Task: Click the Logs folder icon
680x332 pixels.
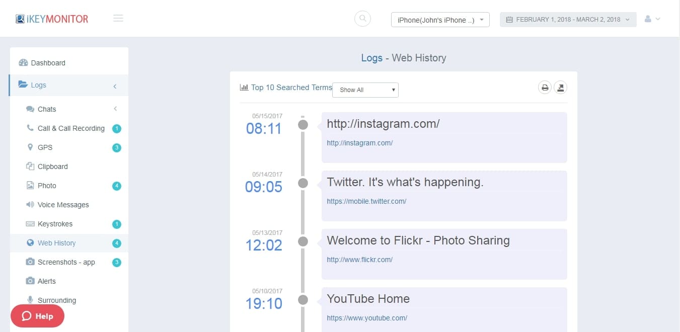Action: click(x=23, y=85)
